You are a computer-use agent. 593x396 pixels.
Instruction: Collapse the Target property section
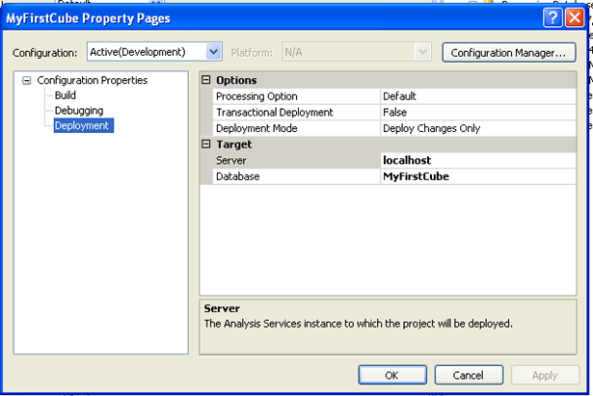pyautogui.click(x=206, y=144)
